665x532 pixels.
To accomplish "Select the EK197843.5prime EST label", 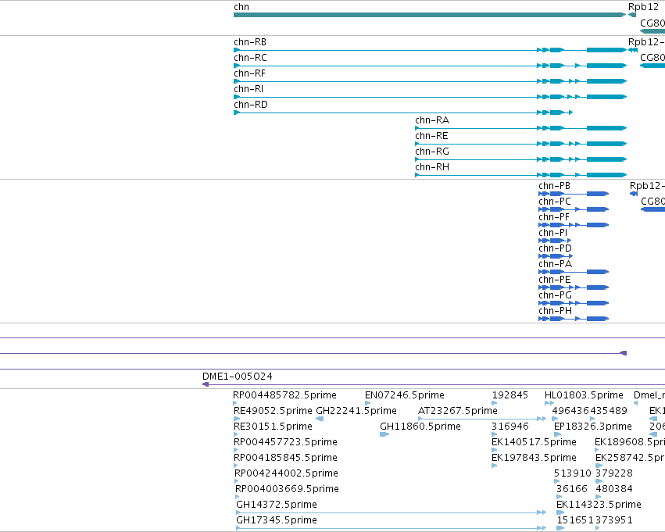I will [534, 459].
